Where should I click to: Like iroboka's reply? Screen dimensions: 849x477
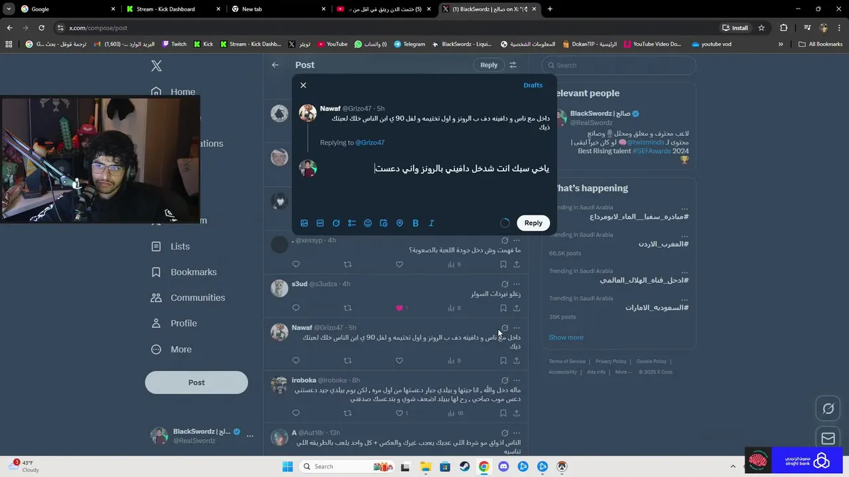point(399,413)
